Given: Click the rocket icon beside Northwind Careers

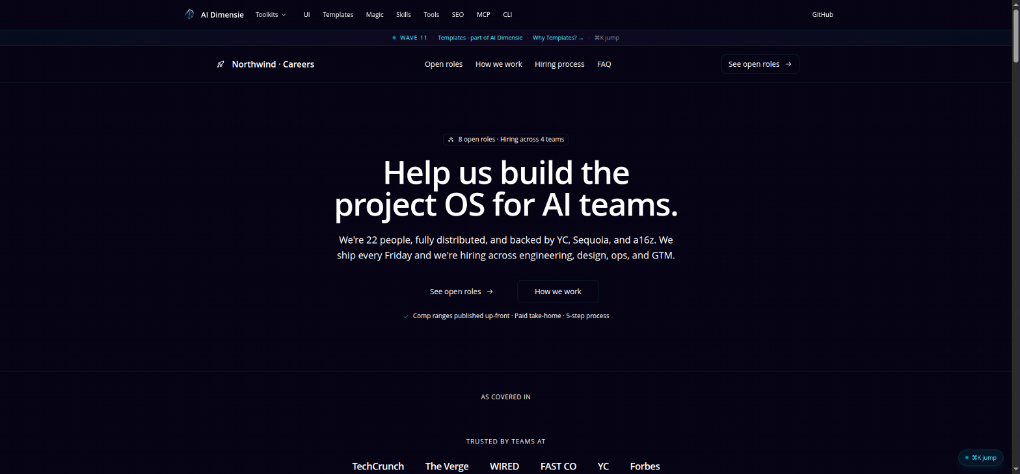Looking at the screenshot, I should point(221,64).
